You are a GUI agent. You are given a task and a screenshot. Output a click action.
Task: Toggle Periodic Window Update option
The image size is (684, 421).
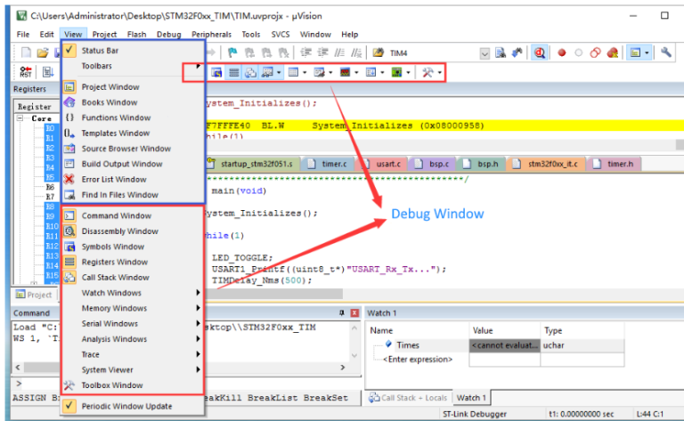[x=126, y=406]
